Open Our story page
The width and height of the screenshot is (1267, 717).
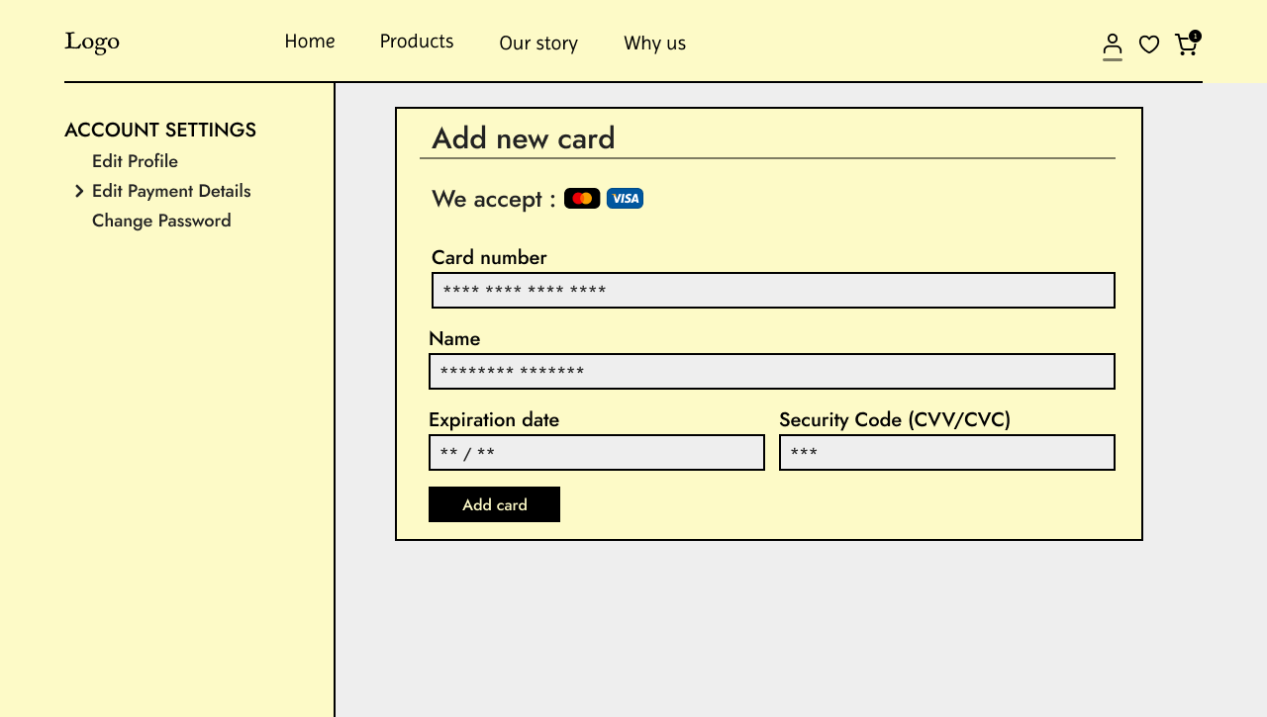click(x=538, y=44)
